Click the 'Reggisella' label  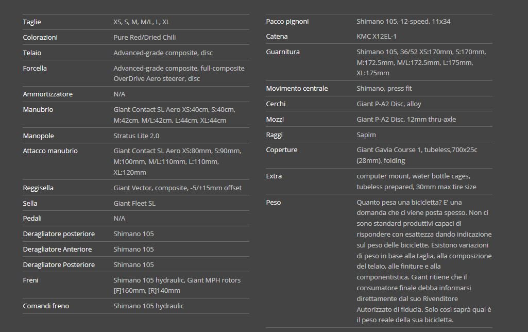click(x=38, y=188)
